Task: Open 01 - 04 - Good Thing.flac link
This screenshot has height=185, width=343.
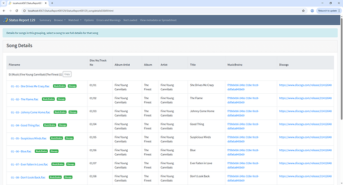Action: (x=25, y=125)
